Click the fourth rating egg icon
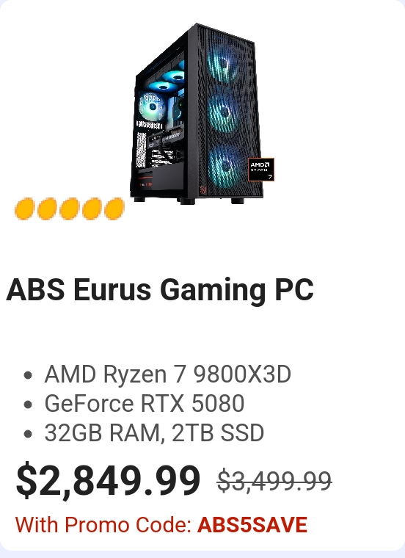This screenshot has width=405, height=558. (x=92, y=209)
